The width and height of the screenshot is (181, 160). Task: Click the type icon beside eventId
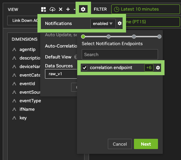coord(14,84)
